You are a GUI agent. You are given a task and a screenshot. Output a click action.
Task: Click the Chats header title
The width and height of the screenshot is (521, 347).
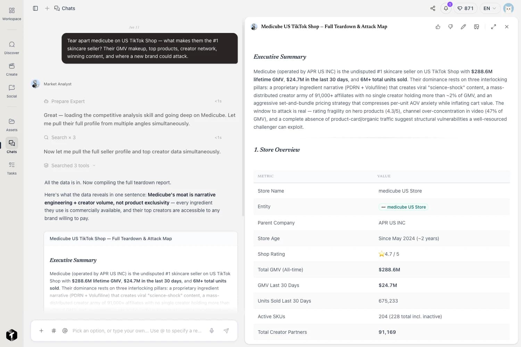click(x=65, y=8)
